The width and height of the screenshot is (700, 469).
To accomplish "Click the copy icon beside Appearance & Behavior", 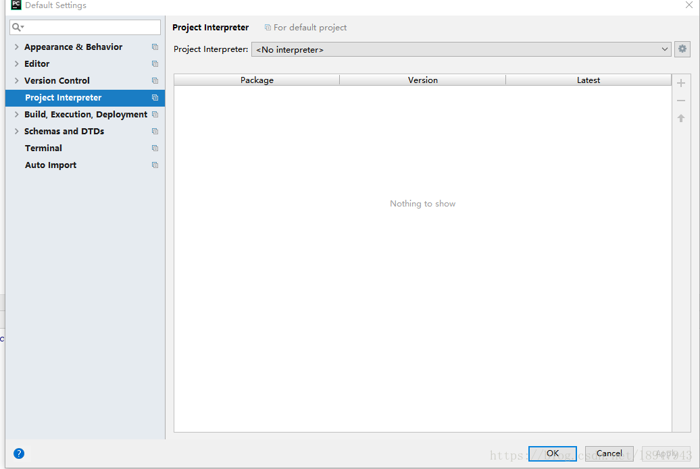I will (155, 47).
